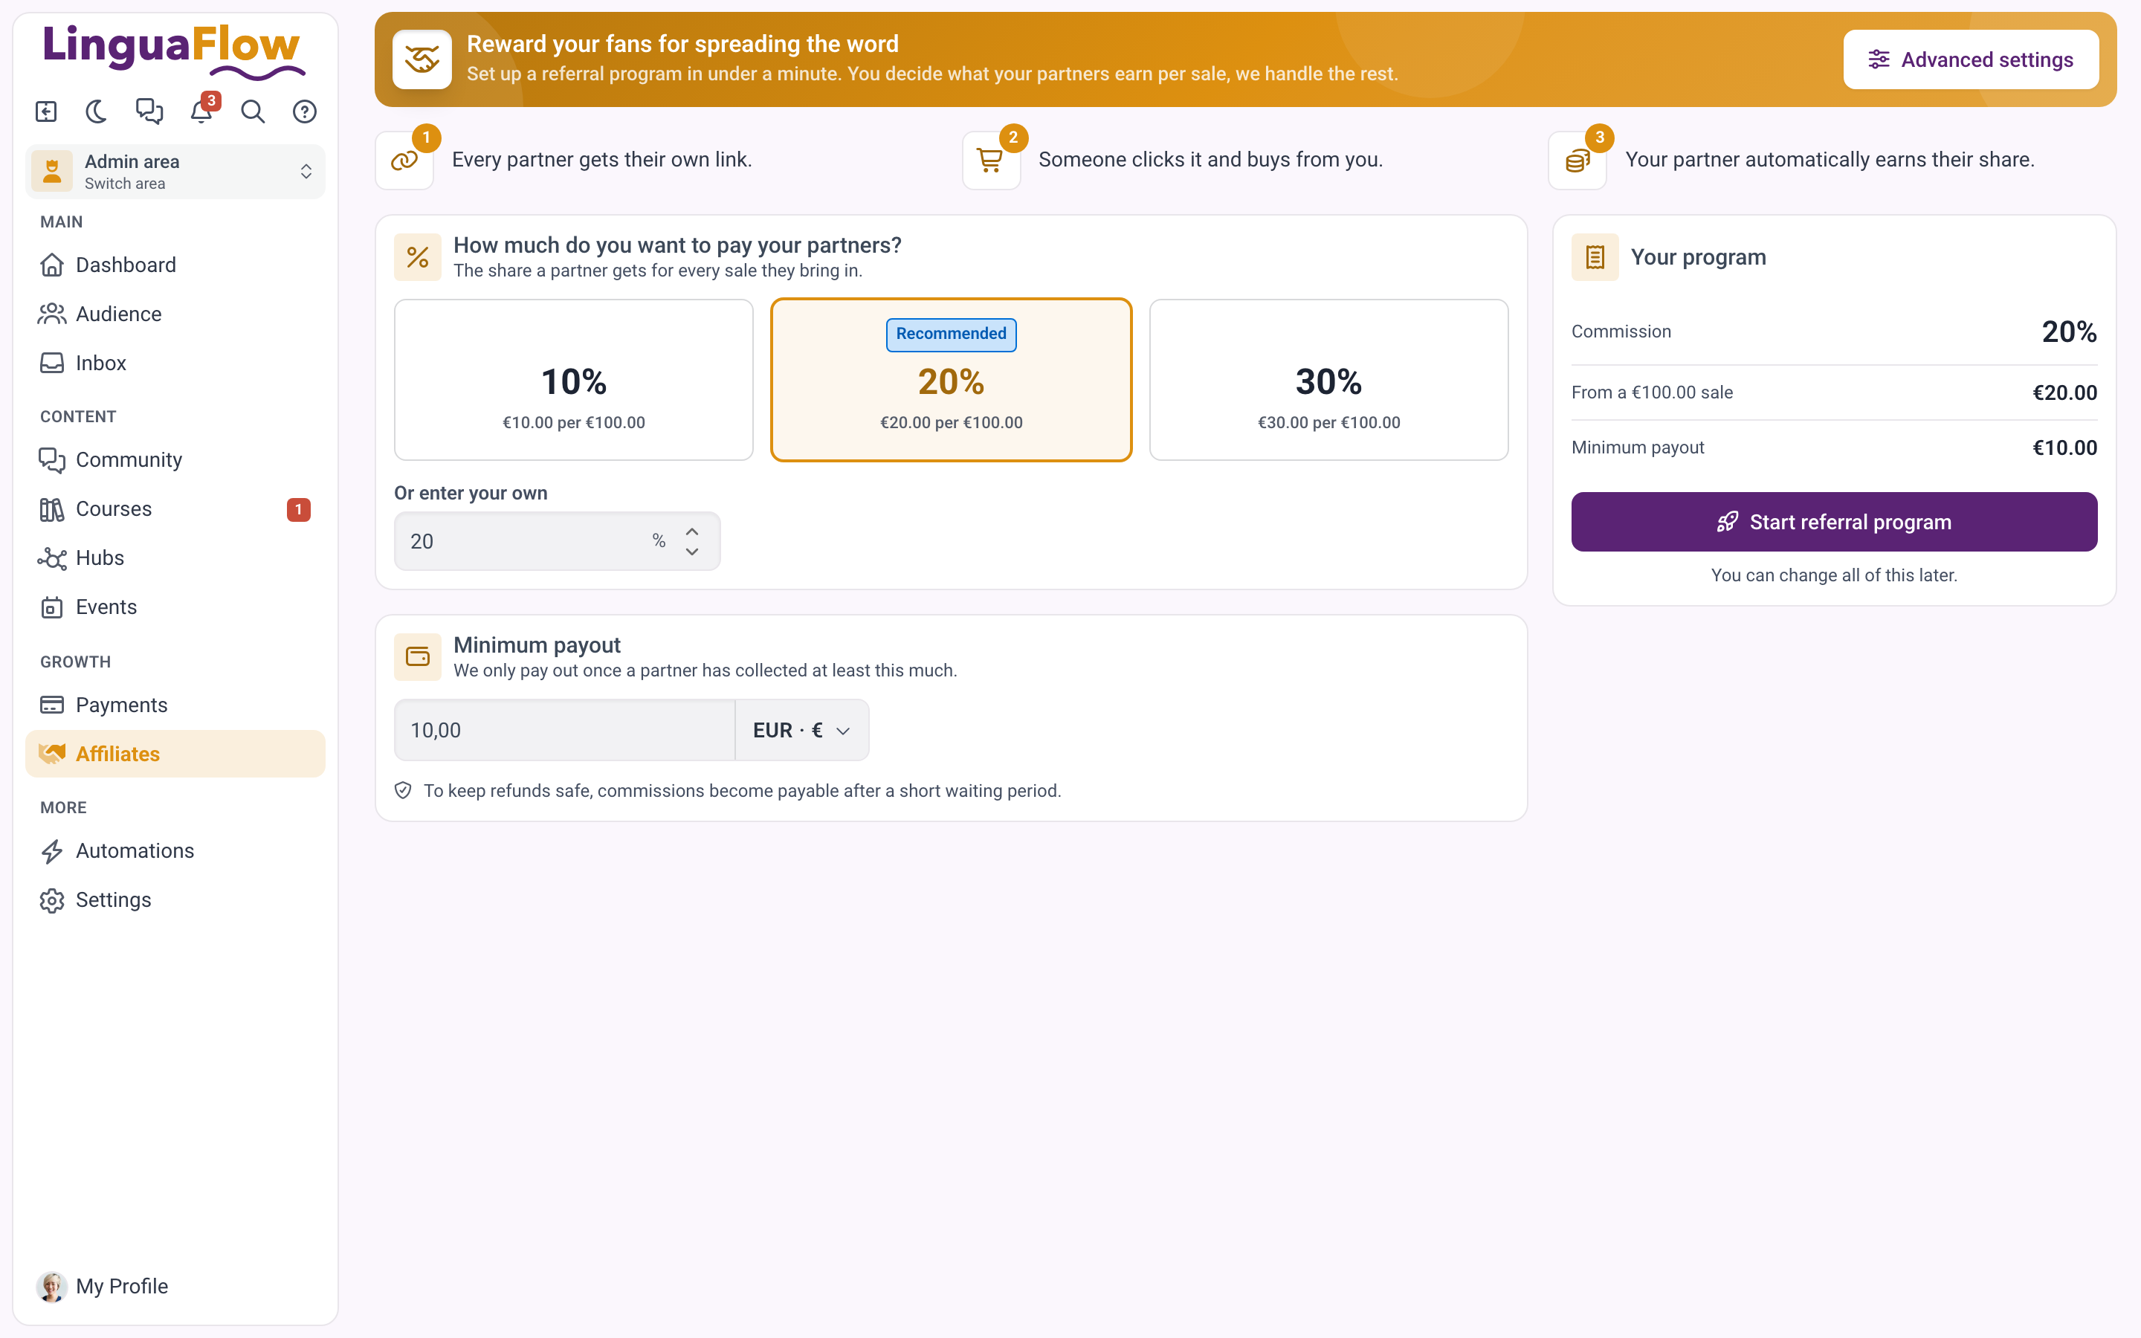Open the EUR currency dropdown
Screen dimensions: 2141x1338
point(801,730)
